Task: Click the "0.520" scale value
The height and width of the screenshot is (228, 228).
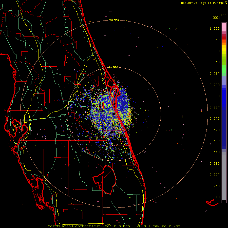Action: tap(215, 130)
